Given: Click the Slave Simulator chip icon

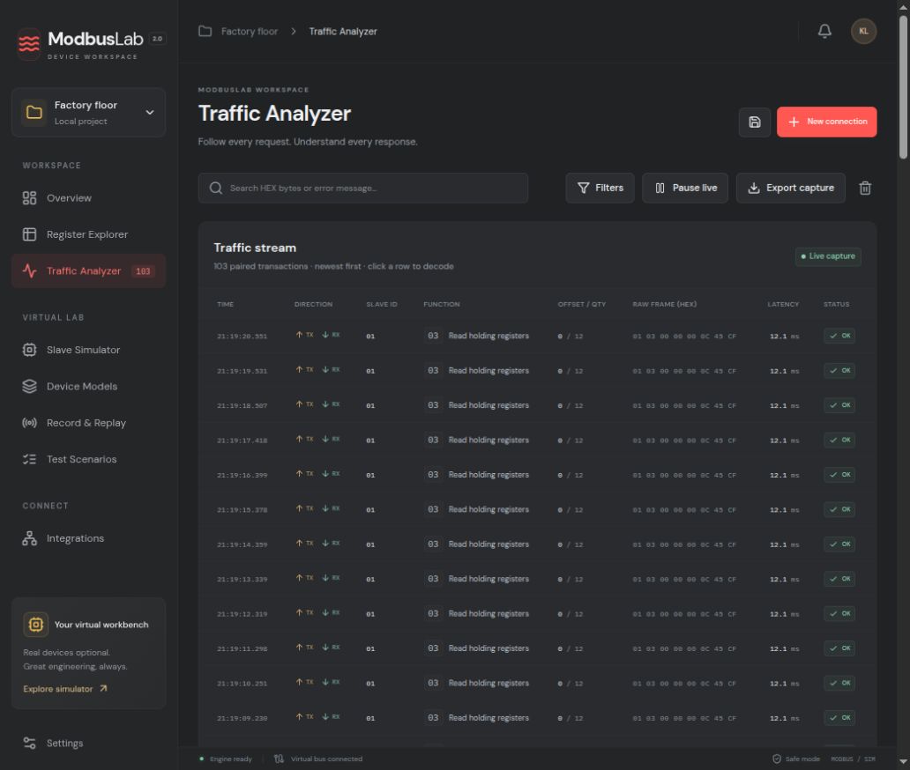Looking at the screenshot, I should pos(30,350).
